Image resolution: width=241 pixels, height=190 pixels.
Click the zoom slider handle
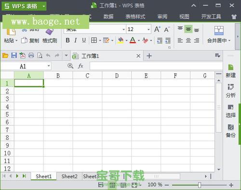pos(200,185)
